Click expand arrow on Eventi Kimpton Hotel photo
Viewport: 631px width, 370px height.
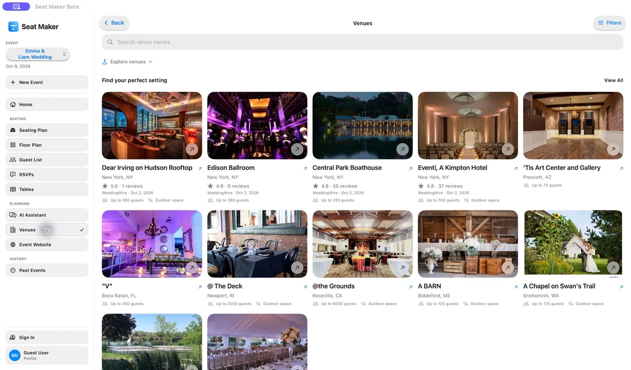coord(508,149)
